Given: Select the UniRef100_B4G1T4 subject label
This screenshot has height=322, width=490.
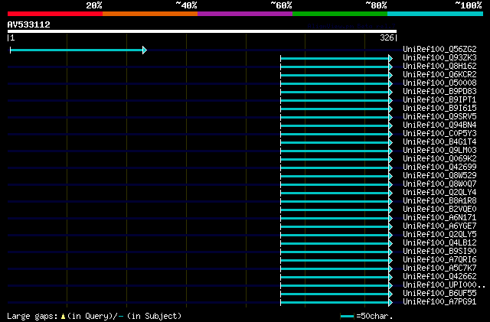Looking at the screenshot, I should 439,141.
